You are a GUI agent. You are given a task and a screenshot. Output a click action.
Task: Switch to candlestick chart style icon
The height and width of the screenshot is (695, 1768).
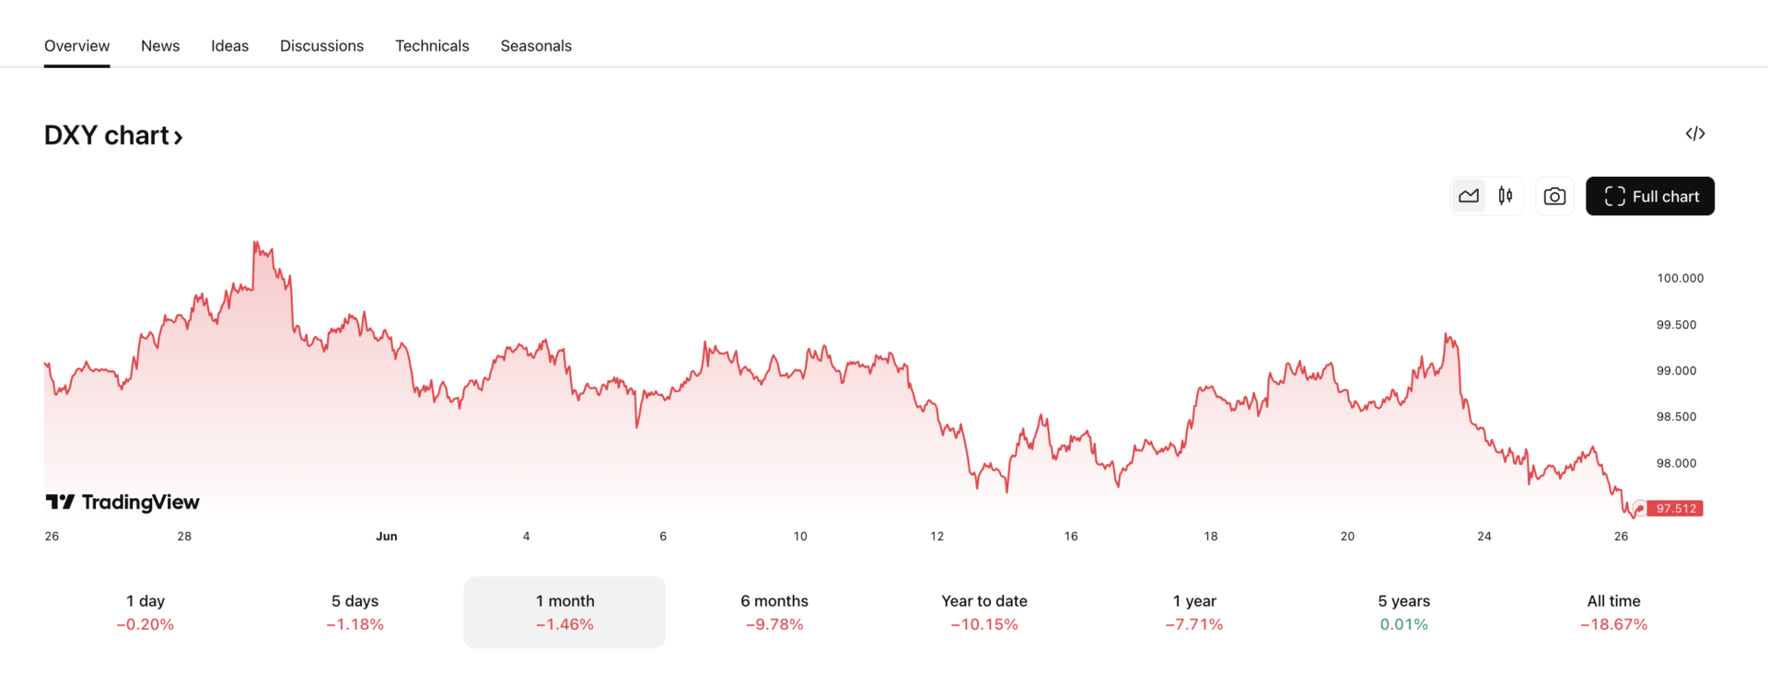click(1506, 196)
